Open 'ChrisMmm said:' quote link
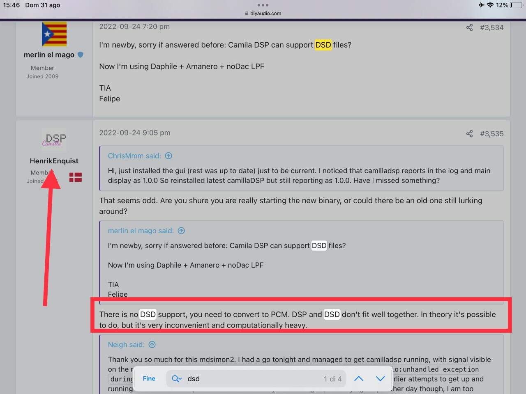This screenshot has height=394, width=526. point(134,156)
